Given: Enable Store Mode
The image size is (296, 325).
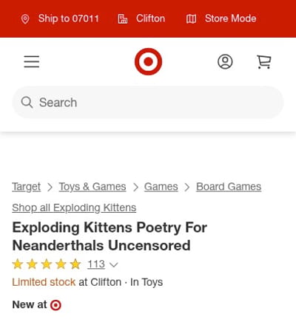Looking at the screenshot, I should click(231, 18).
